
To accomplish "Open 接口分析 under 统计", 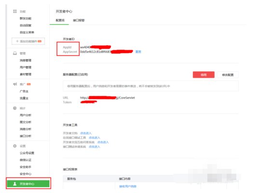I will 26,136.
